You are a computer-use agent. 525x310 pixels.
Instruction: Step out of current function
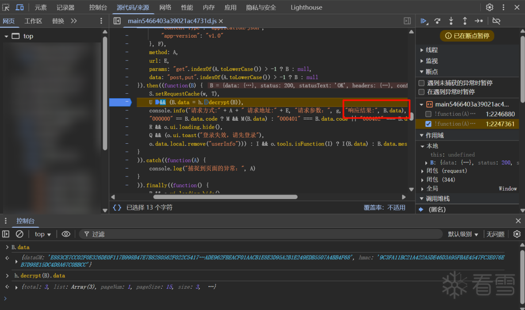click(x=465, y=21)
